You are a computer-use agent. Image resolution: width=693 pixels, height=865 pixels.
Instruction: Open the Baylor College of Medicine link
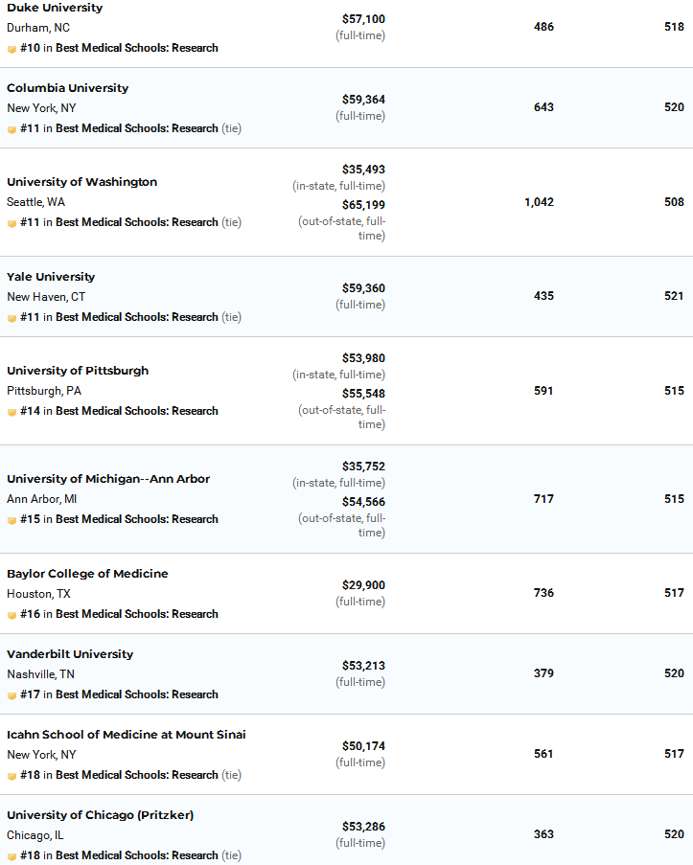87,574
